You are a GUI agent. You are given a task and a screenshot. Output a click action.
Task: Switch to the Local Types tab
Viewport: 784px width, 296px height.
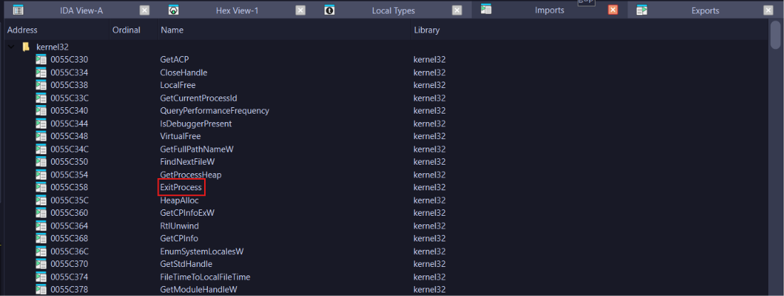393,11
